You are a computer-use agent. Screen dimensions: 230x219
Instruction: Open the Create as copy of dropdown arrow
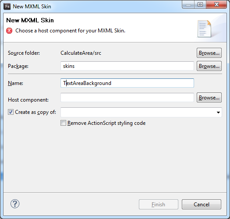click(x=218, y=113)
